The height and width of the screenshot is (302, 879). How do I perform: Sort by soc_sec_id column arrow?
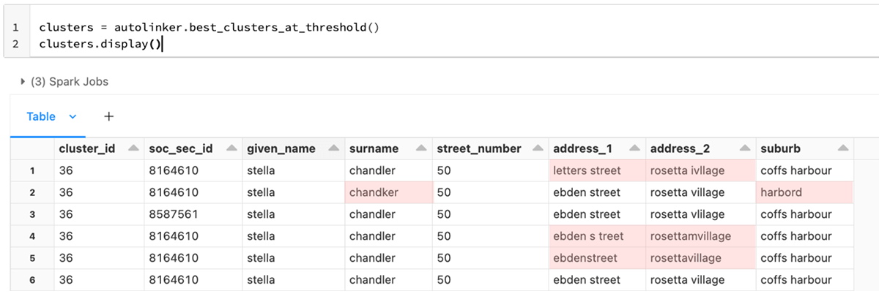231,148
